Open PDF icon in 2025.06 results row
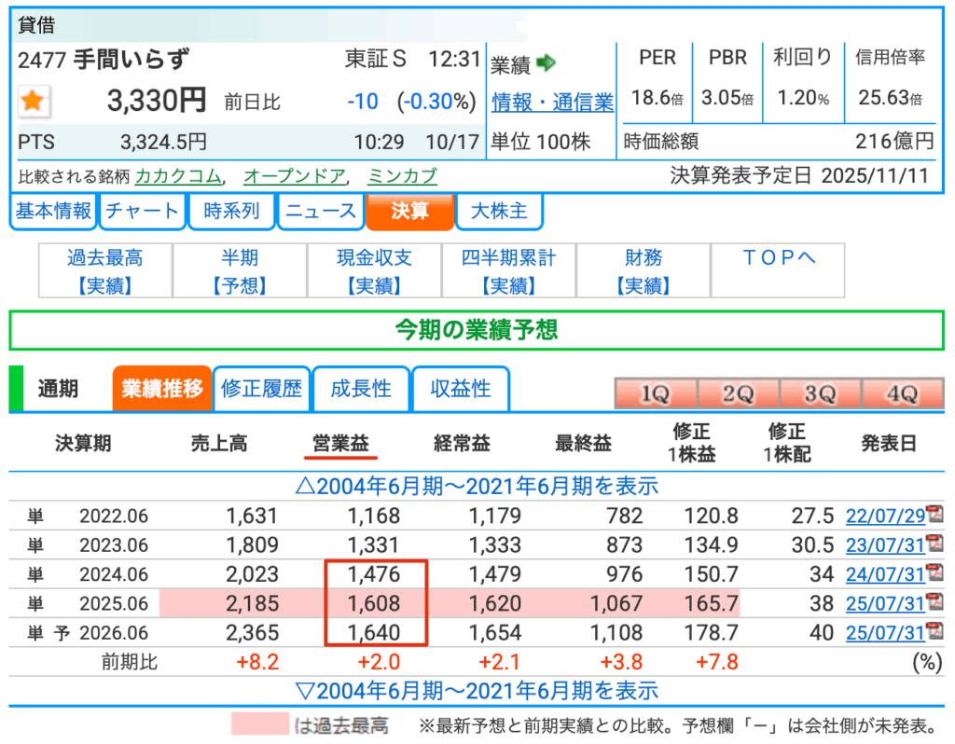955x744 pixels. 934,604
